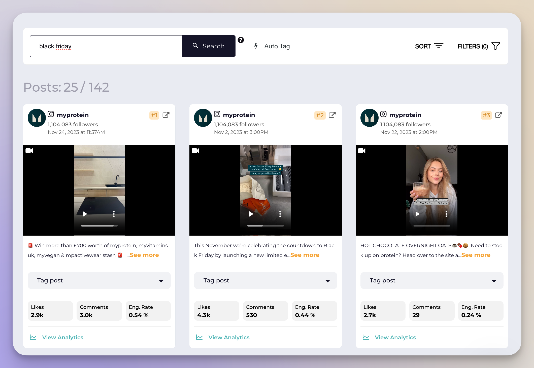Open View Analytics for post #2

229,337
